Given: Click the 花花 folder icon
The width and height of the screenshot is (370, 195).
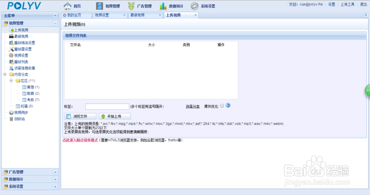Looking at the screenshot, I should click(18, 81).
